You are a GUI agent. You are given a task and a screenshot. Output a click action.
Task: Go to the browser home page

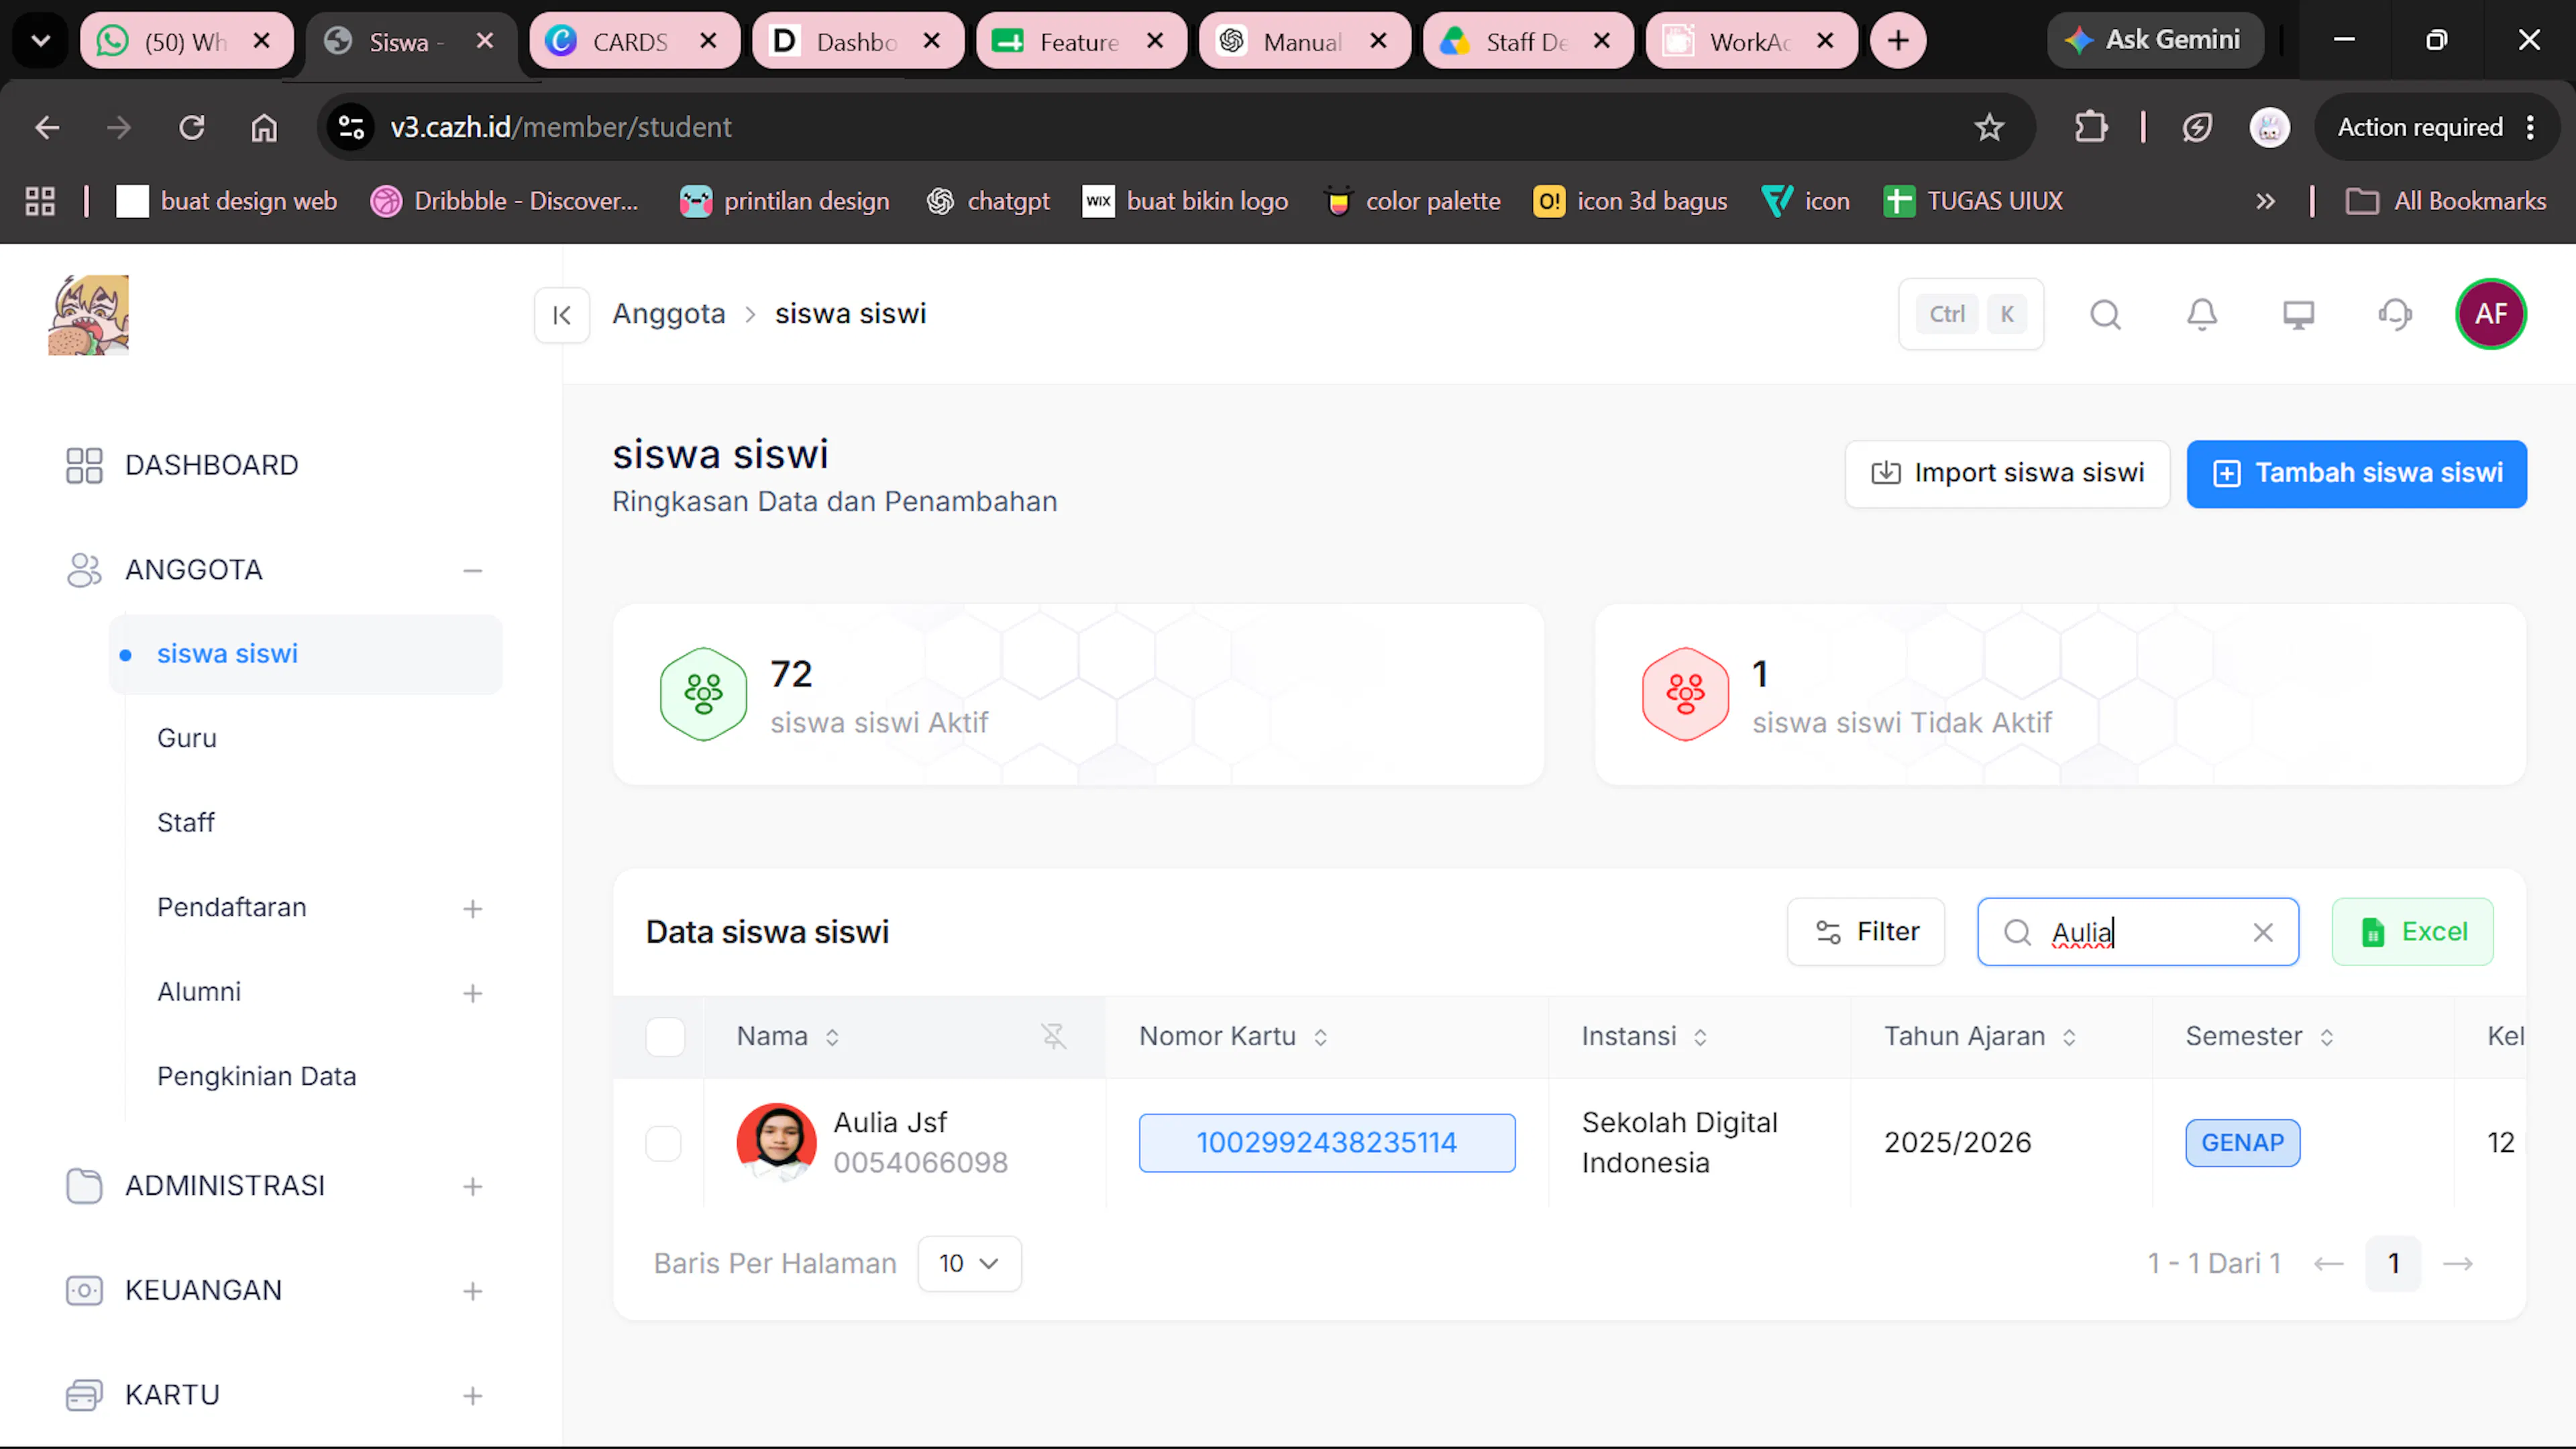[264, 127]
